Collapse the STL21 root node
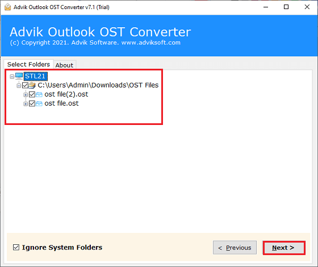This screenshot has width=318, height=267. (x=12, y=77)
